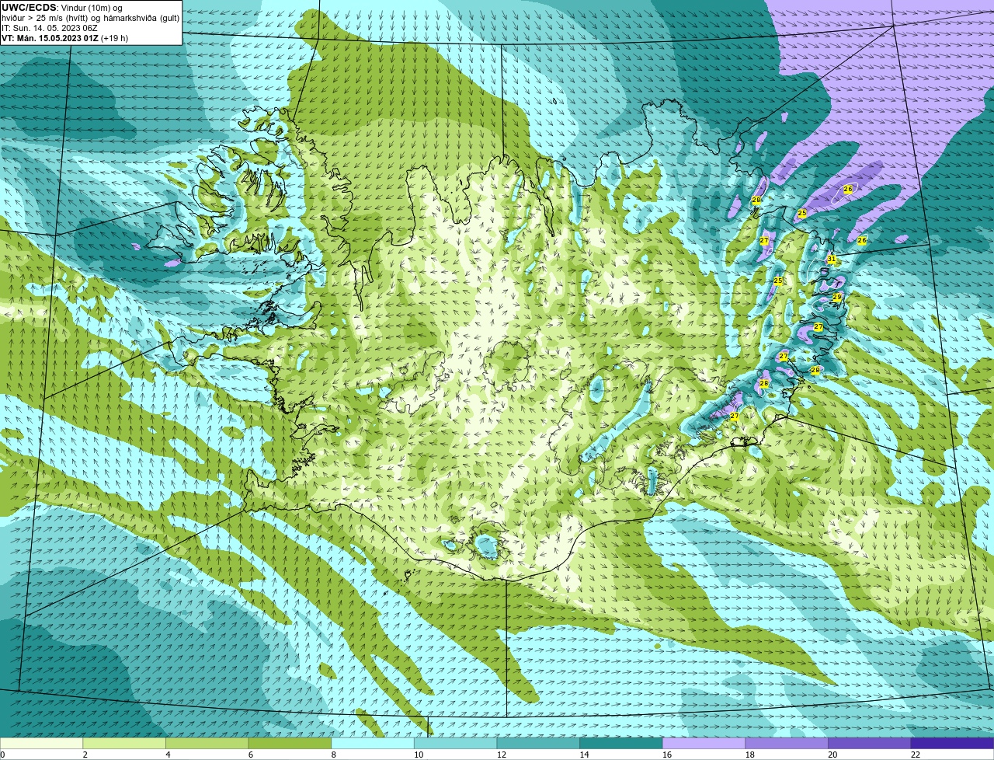The width and height of the screenshot is (994, 760).
Task: Click the '6' value label on the wind scale
Action: coord(250,755)
